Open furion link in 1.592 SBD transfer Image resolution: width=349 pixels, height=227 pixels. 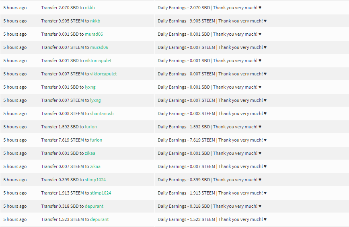[x=91, y=127]
